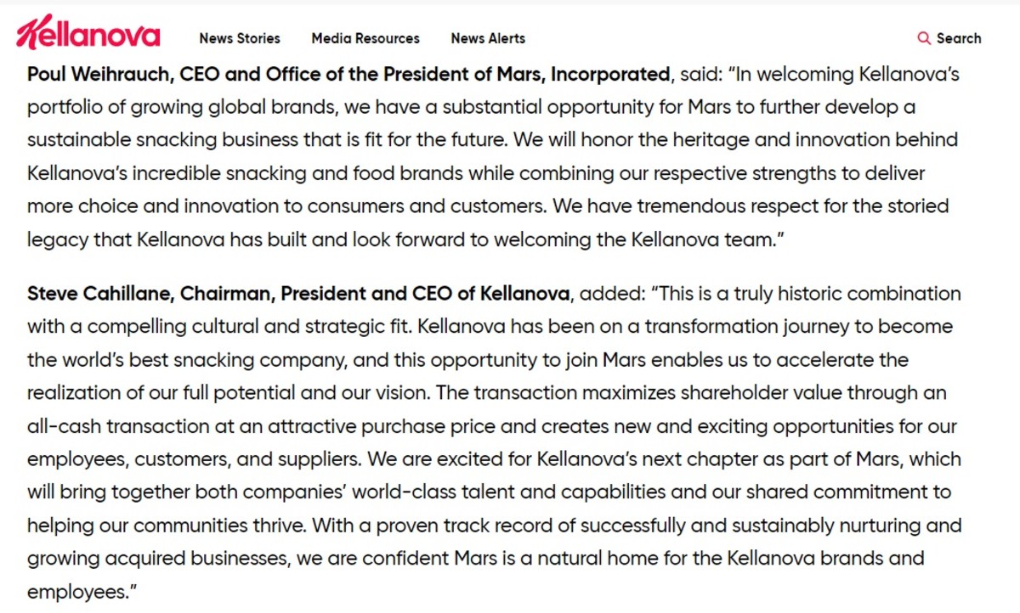Viewport: 1020px width, 613px height.
Task: Open the News Stories menu item
Action: pos(240,38)
